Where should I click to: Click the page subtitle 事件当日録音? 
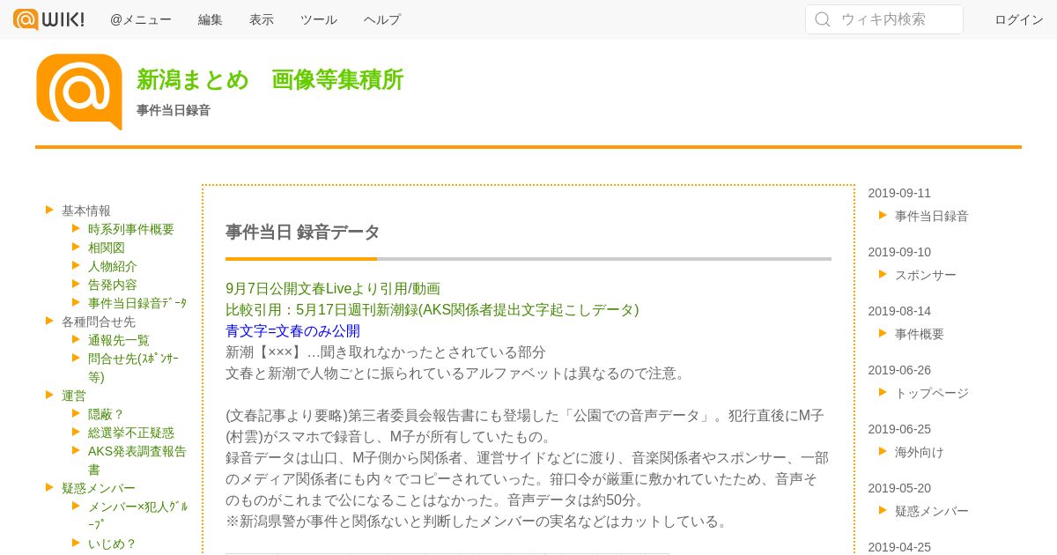[174, 110]
